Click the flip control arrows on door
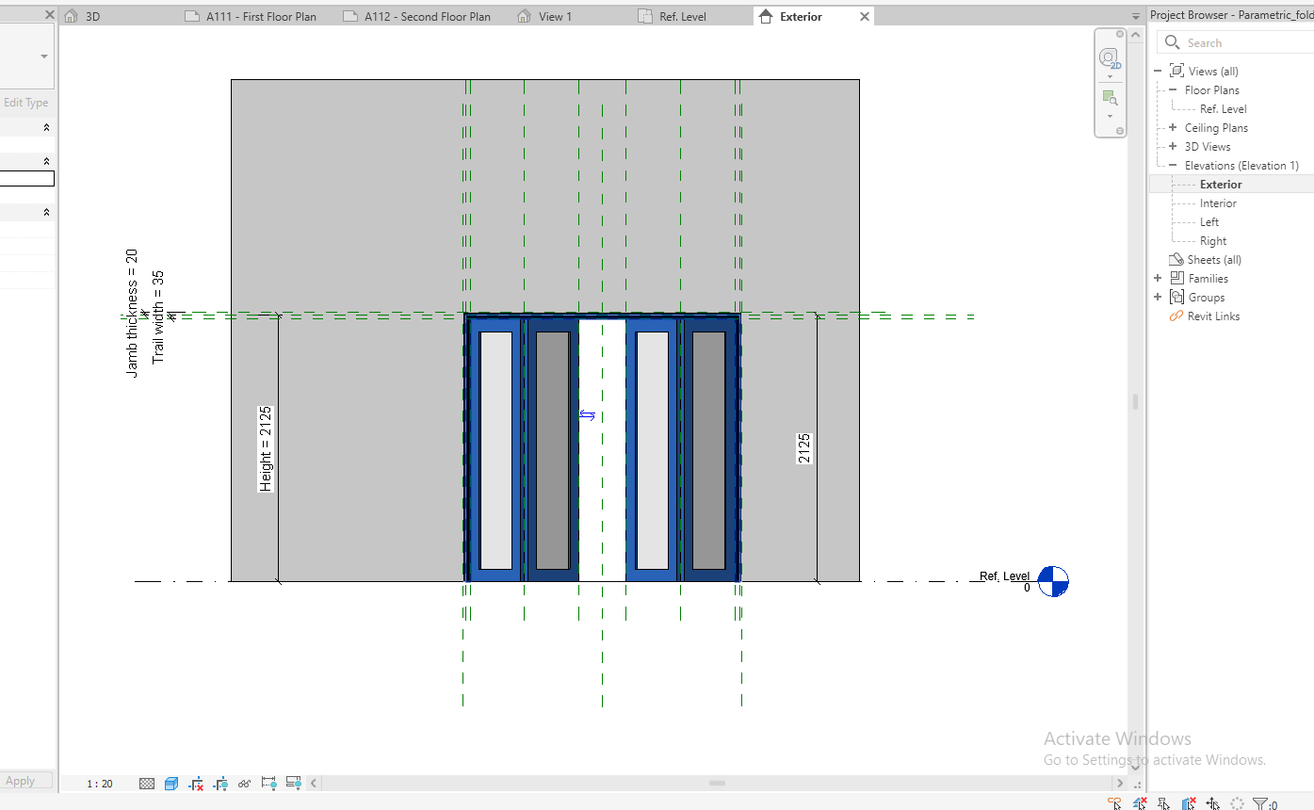The height and width of the screenshot is (810, 1314). 587,415
